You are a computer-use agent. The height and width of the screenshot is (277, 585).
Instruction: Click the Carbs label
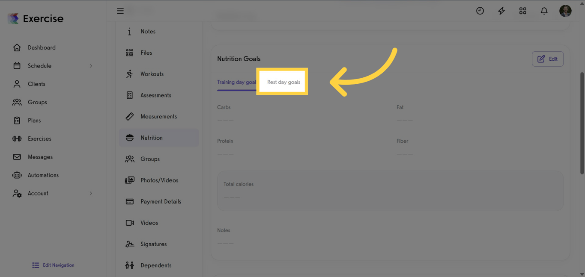click(224, 107)
